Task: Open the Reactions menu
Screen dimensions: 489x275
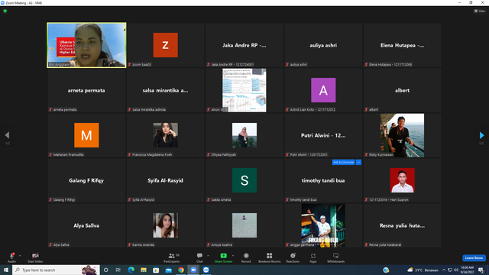Action: [x=293, y=257]
